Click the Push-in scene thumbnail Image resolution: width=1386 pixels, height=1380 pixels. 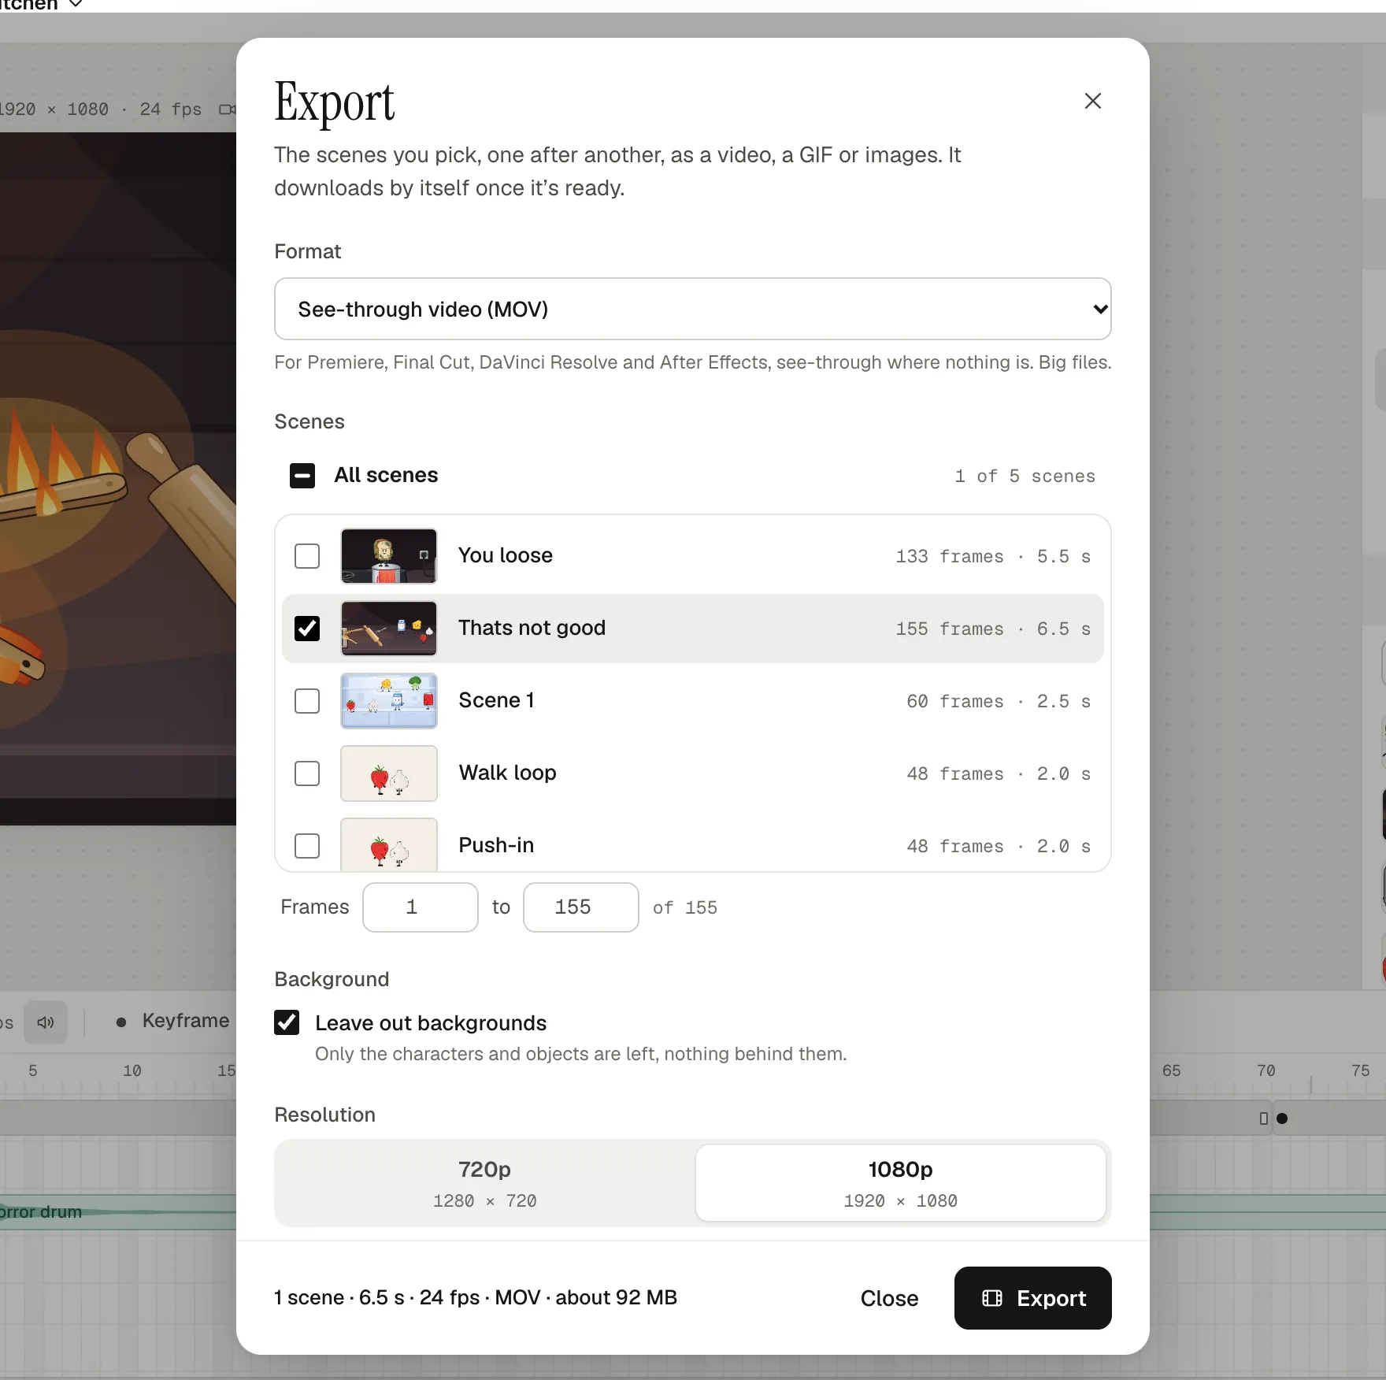[x=389, y=844]
